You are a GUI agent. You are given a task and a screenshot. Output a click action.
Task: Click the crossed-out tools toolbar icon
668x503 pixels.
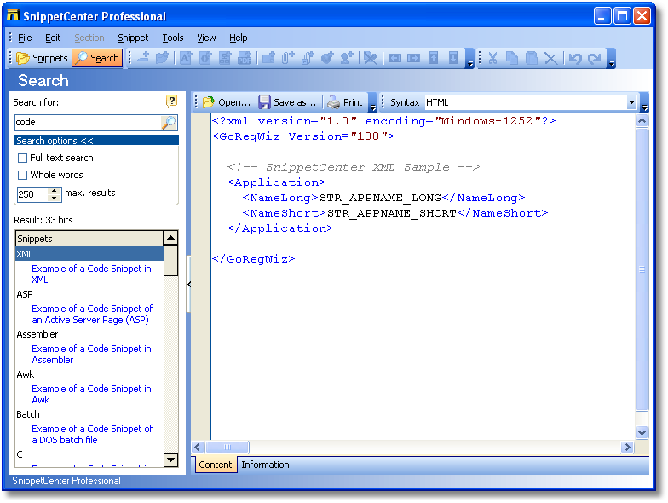pyautogui.click(x=370, y=58)
